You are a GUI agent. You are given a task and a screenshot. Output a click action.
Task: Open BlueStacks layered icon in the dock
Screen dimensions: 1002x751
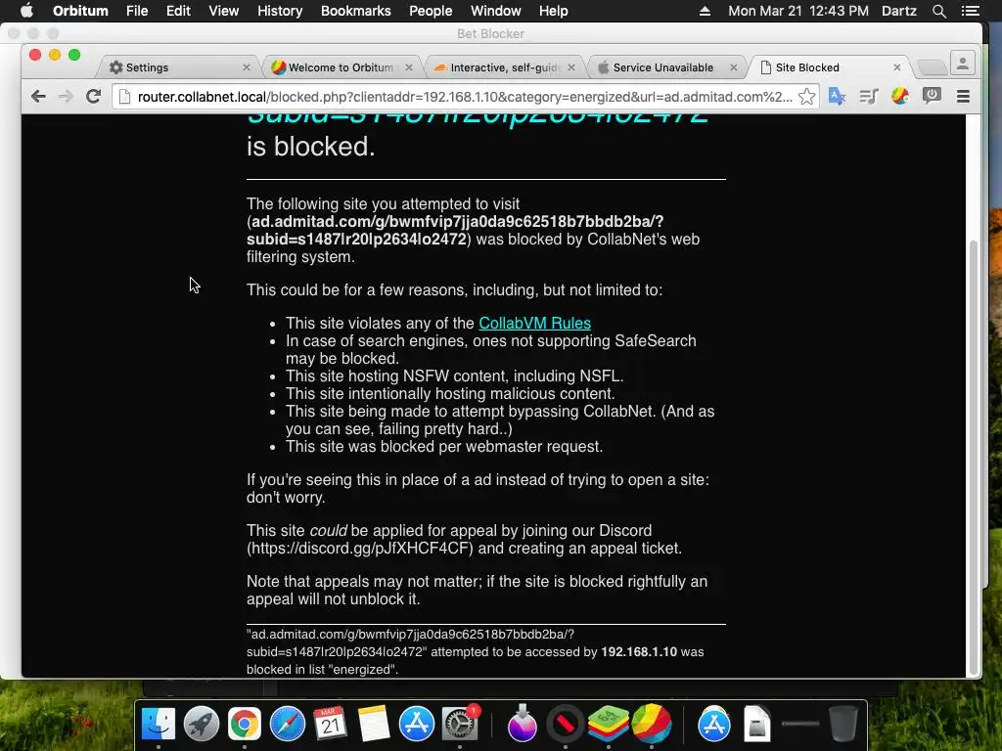[x=609, y=725]
